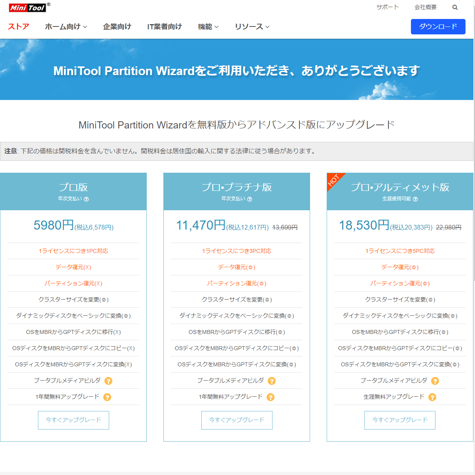Click the 注意 customs notice text
475x475 pixels.
pos(160,151)
